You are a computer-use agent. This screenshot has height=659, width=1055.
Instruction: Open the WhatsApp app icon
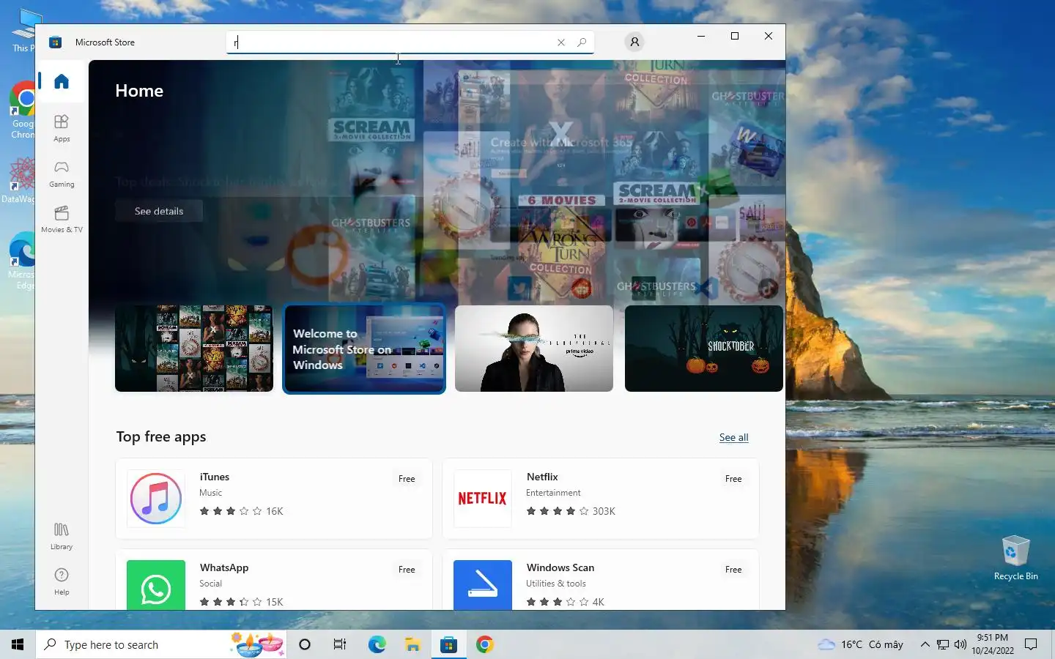(x=156, y=584)
